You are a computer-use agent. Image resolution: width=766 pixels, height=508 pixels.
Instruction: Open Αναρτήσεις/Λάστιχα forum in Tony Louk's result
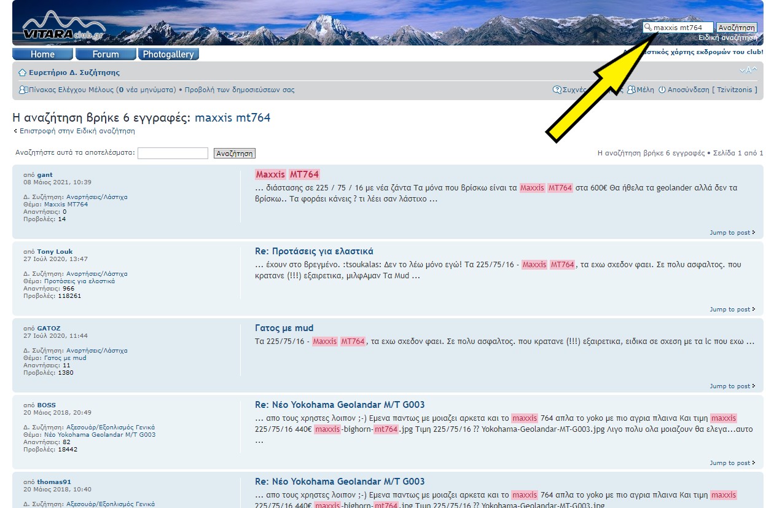(x=97, y=274)
